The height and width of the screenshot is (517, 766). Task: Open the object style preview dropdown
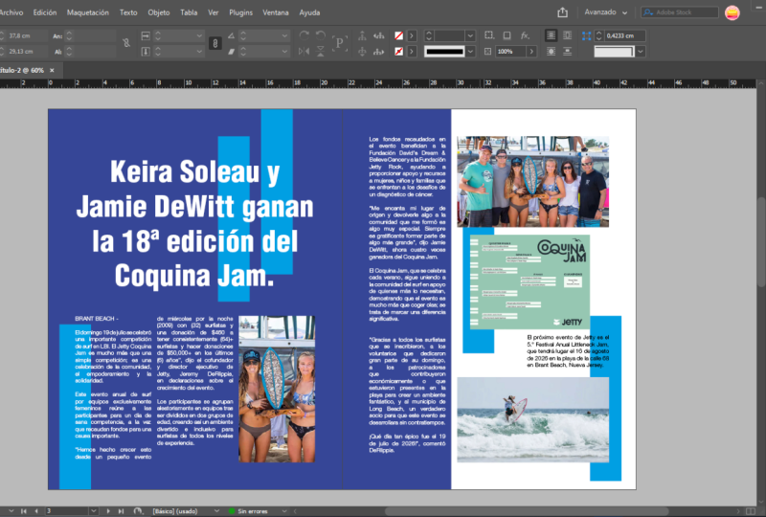click(x=641, y=52)
